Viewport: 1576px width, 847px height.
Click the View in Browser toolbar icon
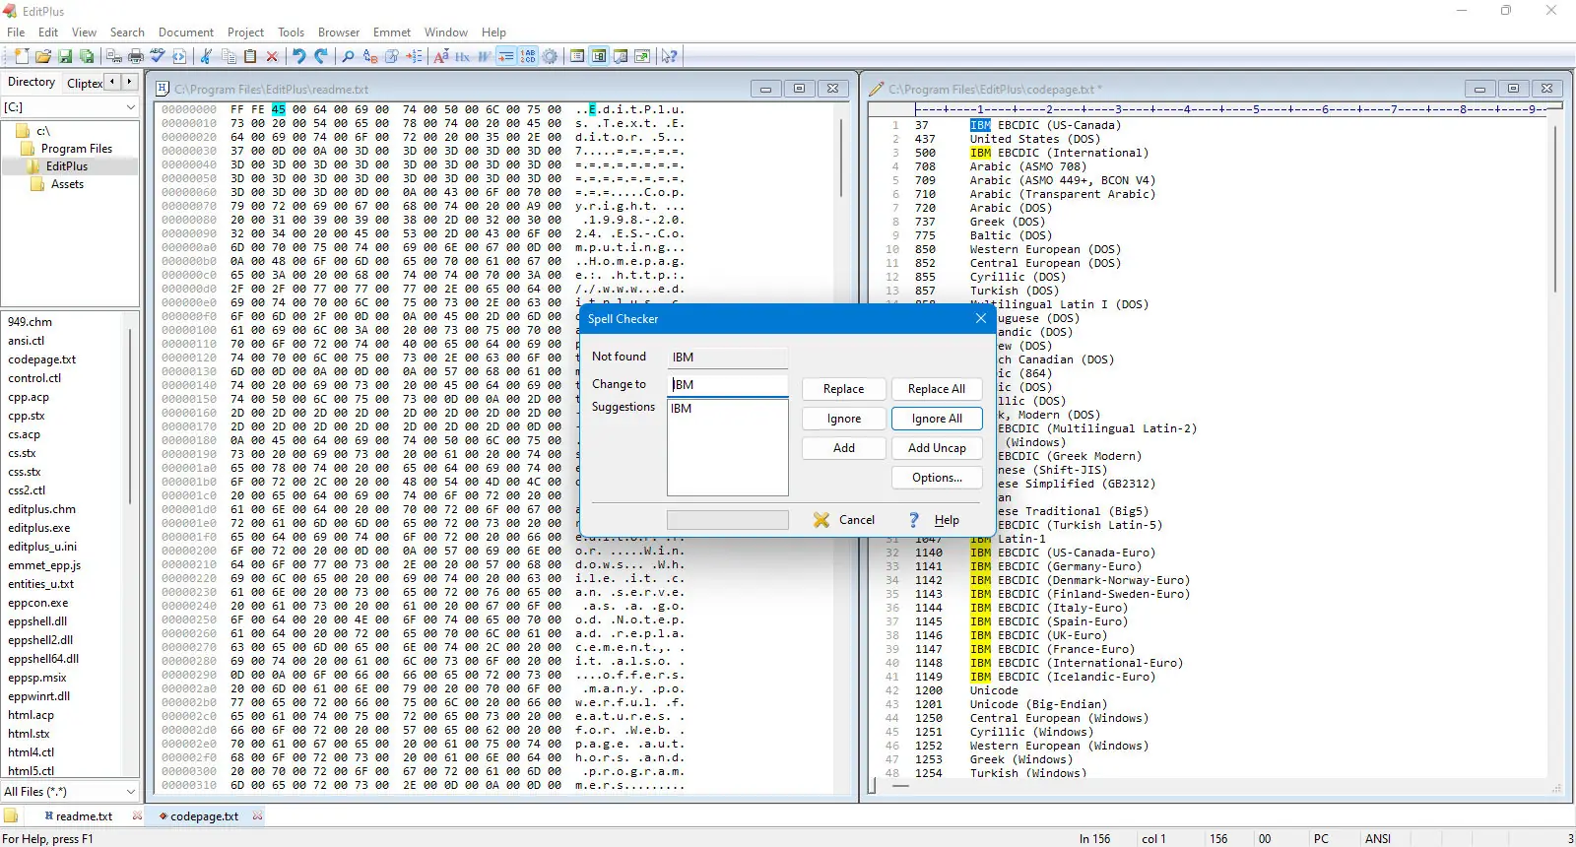pos(179,56)
